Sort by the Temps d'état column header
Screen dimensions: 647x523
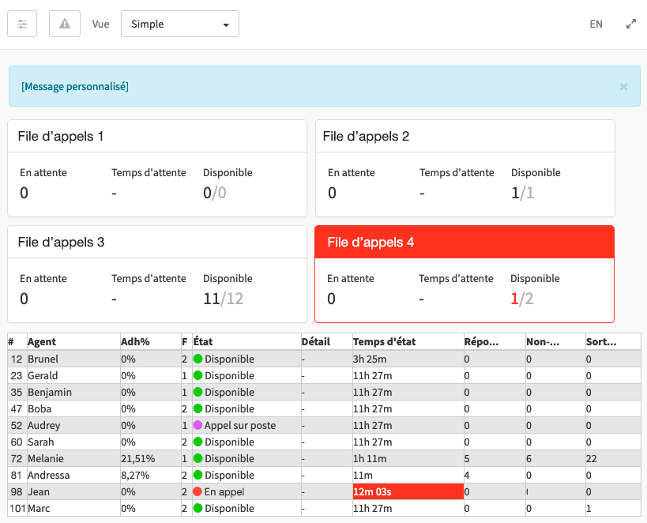pos(383,341)
